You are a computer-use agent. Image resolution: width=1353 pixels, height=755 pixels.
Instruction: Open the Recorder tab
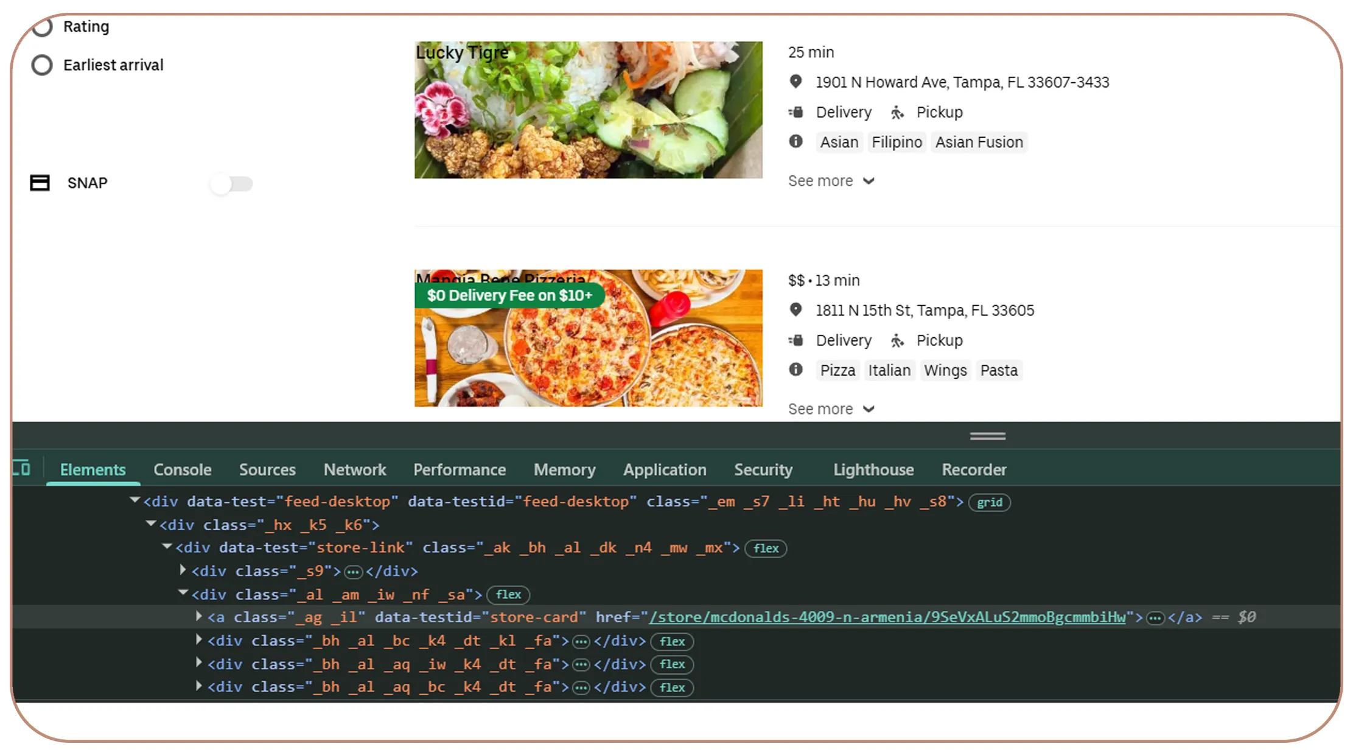tap(974, 470)
